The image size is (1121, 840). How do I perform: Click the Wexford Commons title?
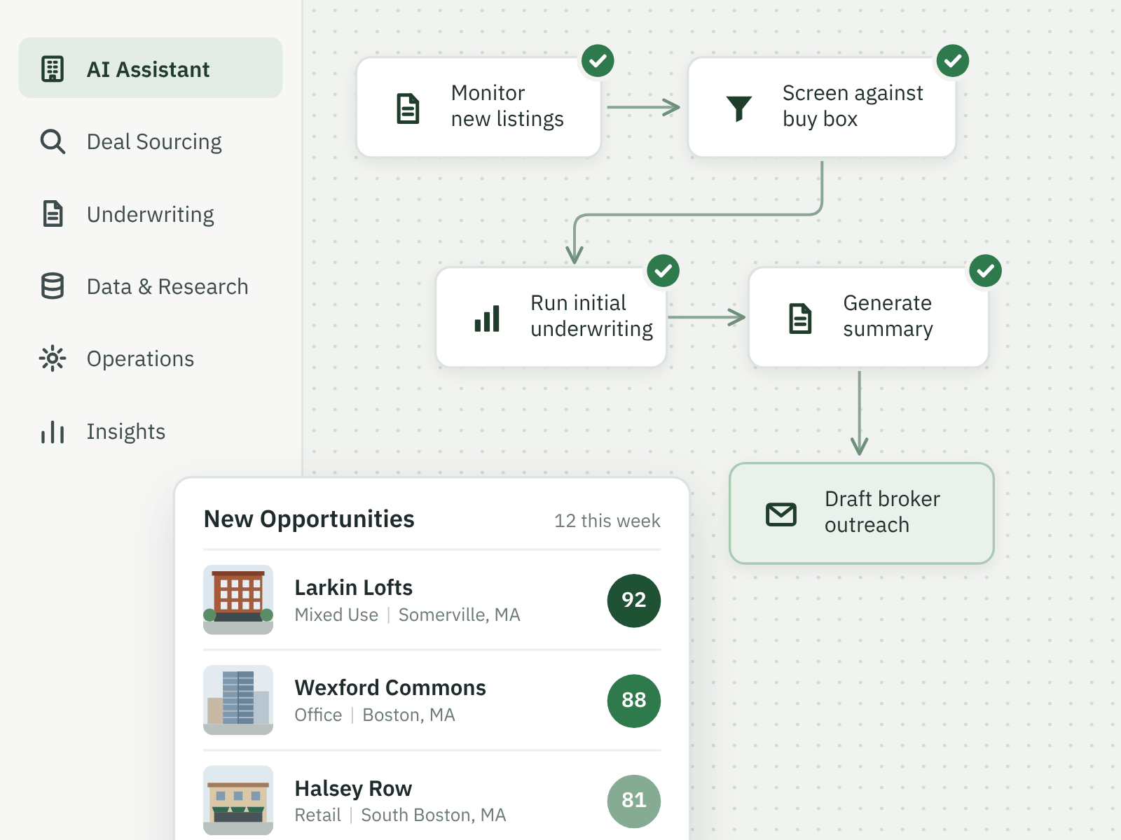coord(390,687)
